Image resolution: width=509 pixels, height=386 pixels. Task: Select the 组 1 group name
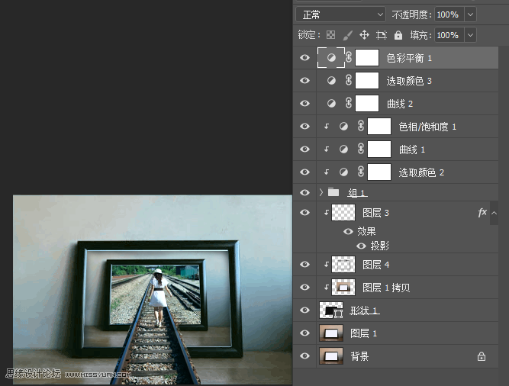pyautogui.click(x=357, y=193)
